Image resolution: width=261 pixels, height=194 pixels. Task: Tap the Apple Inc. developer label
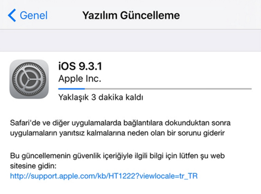80,78
